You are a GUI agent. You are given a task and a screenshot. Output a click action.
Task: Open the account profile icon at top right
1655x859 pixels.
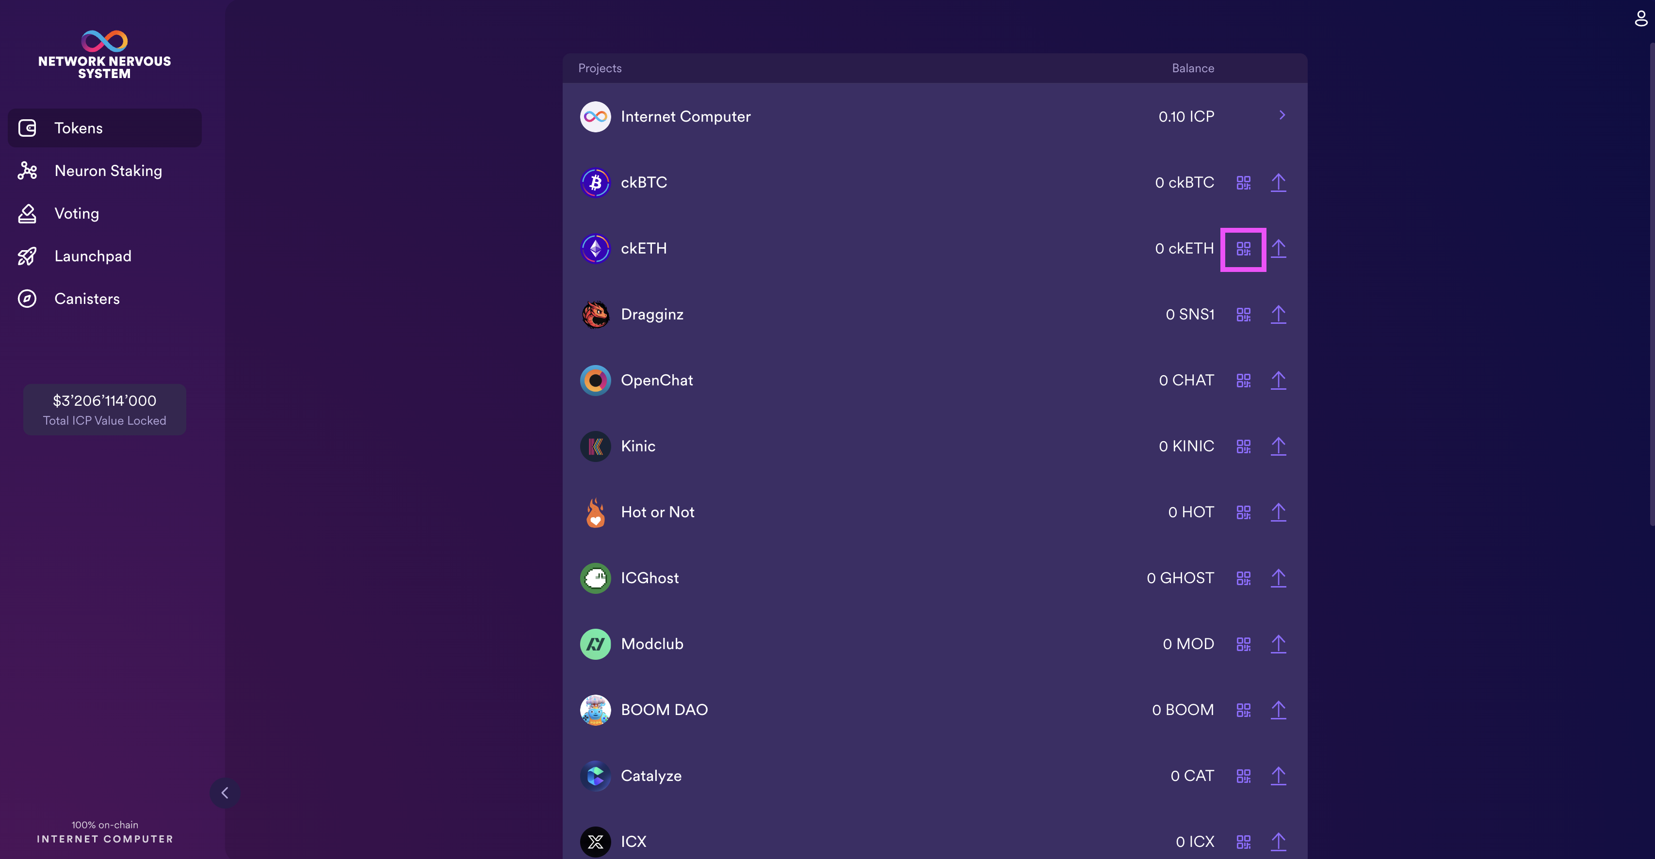coord(1641,18)
